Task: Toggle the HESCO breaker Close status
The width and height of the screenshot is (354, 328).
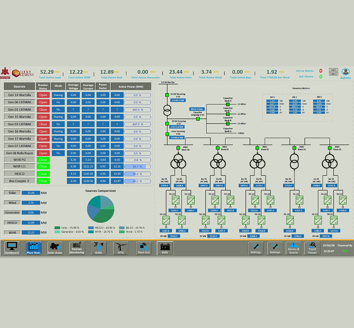Action: click(43, 174)
